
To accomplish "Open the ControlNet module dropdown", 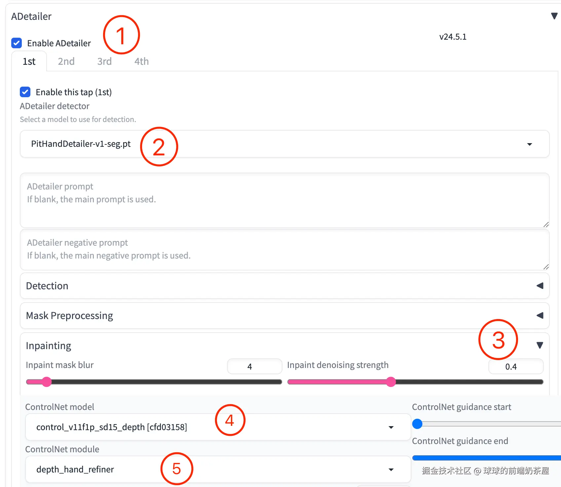I will click(391, 469).
